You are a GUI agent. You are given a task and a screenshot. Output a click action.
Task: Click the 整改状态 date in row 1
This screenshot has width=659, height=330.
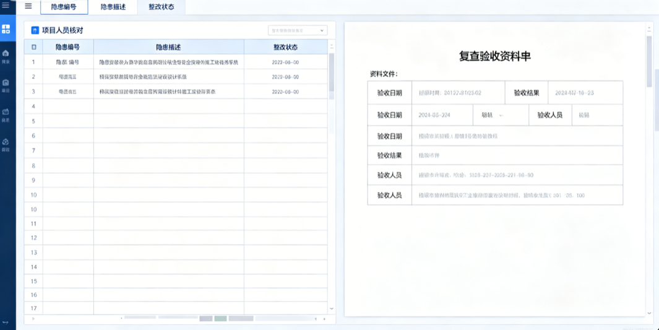pyautogui.click(x=285, y=62)
